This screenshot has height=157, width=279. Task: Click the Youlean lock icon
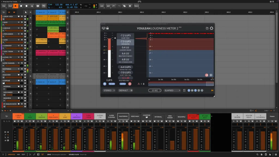(107, 28)
